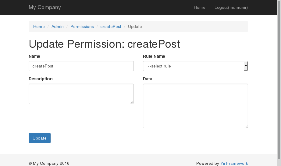Viewport: 281px width, 166px height.
Task: Click the Update Permission: createPost heading
Action: point(104,44)
